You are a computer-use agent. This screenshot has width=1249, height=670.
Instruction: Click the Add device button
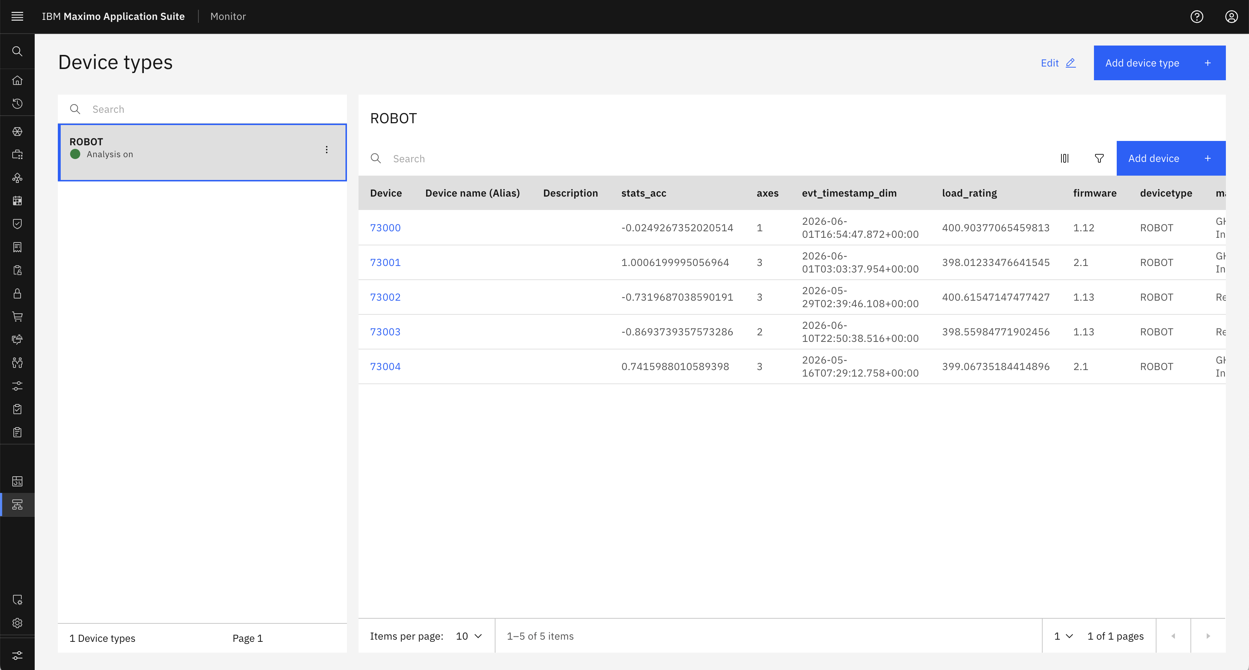coord(1171,159)
